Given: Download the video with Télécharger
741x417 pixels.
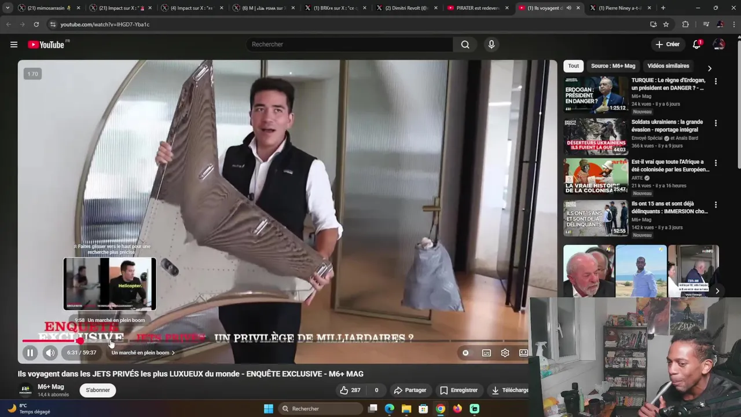Looking at the screenshot, I should (x=509, y=390).
